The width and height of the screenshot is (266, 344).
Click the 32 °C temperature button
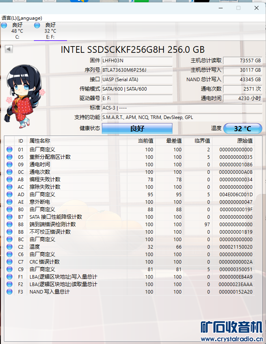242,128
